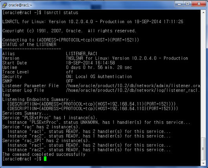Click 'Connecting to (ADDRESS=(PROTOCOL=tcp)' line

point(71,40)
